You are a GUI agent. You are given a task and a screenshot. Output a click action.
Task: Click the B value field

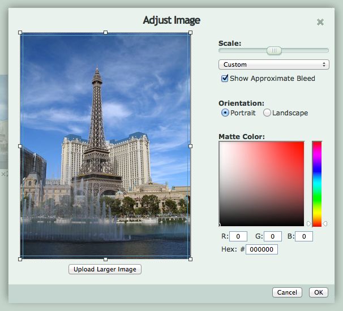click(304, 236)
